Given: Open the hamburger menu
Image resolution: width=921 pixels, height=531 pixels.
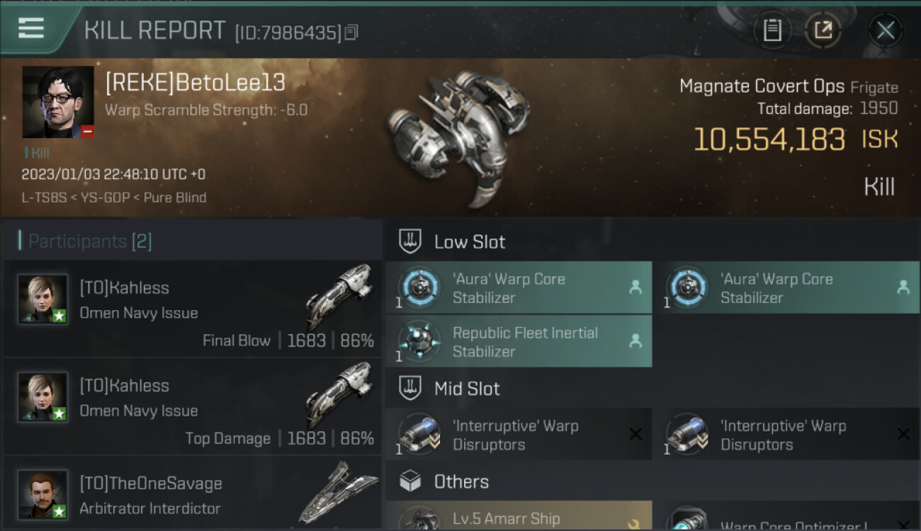Looking at the screenshot, I should (31, 28).
